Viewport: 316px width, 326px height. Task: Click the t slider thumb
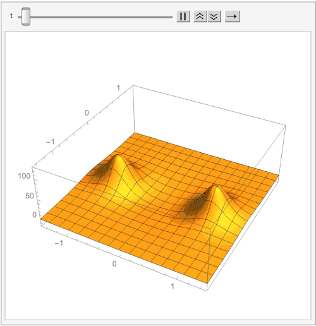point(26,17)
